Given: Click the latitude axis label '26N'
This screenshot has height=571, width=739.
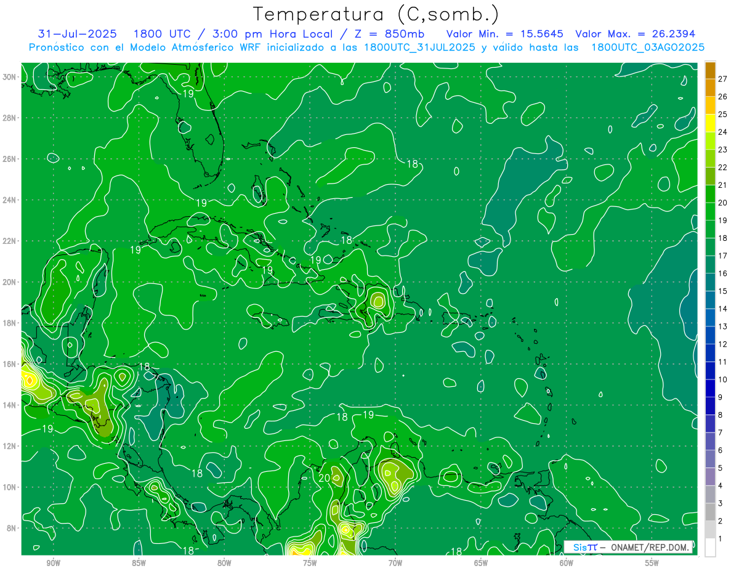Looking at the screenshot, I should point(9,159).
